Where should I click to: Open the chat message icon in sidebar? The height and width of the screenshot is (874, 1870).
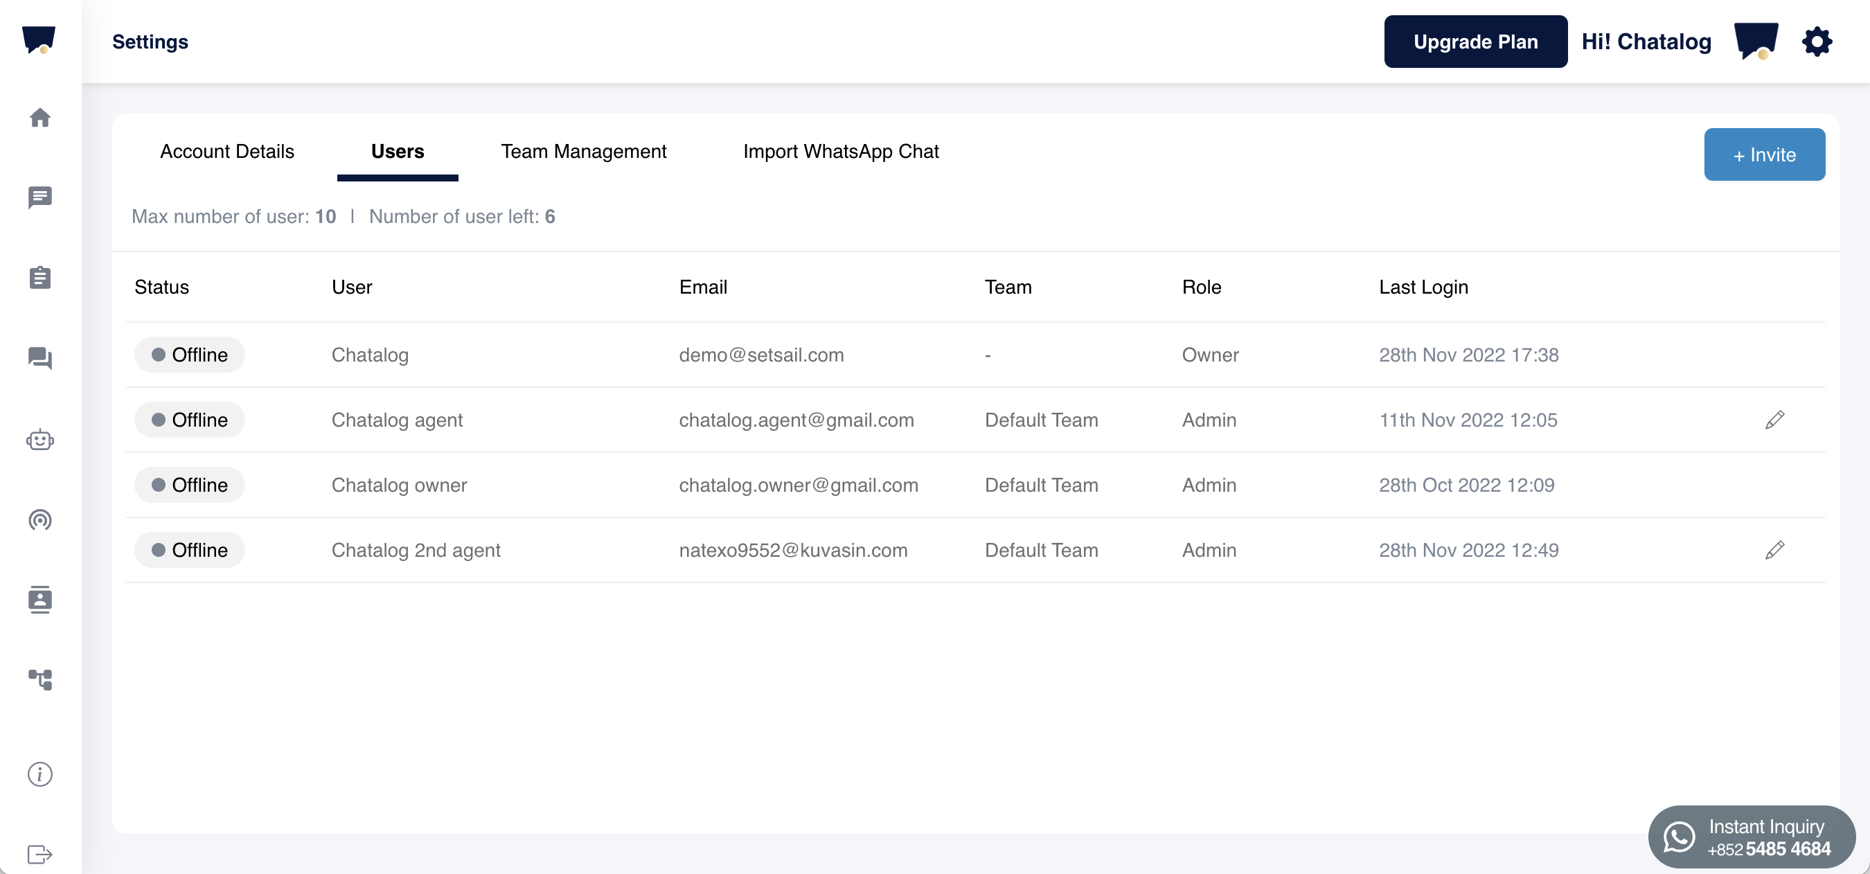tap(40, 197)
